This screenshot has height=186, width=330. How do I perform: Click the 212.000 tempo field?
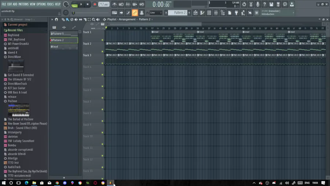(x=104, y=4)
